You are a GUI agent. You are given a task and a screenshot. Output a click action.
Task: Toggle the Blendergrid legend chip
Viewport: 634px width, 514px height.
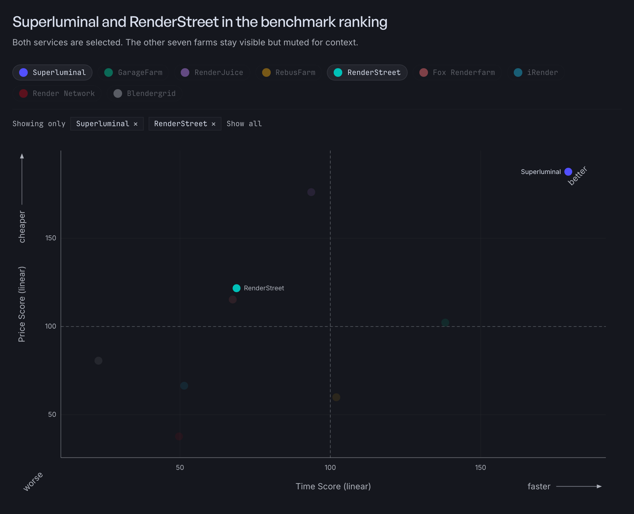click(x=144, y=93)
